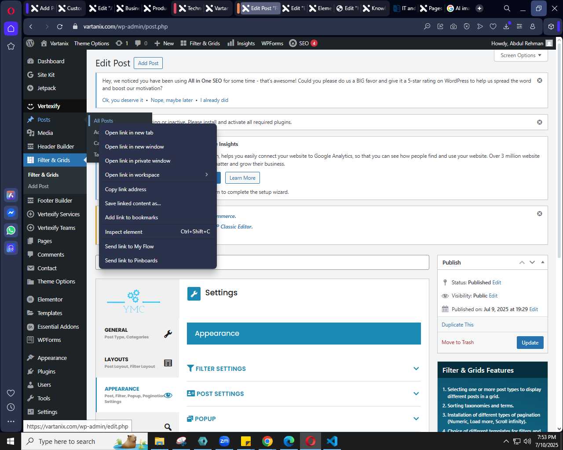Open WhatsApp in Opera sidebar
The width and height of the screenshot is (563, 450).
[11, 230]
